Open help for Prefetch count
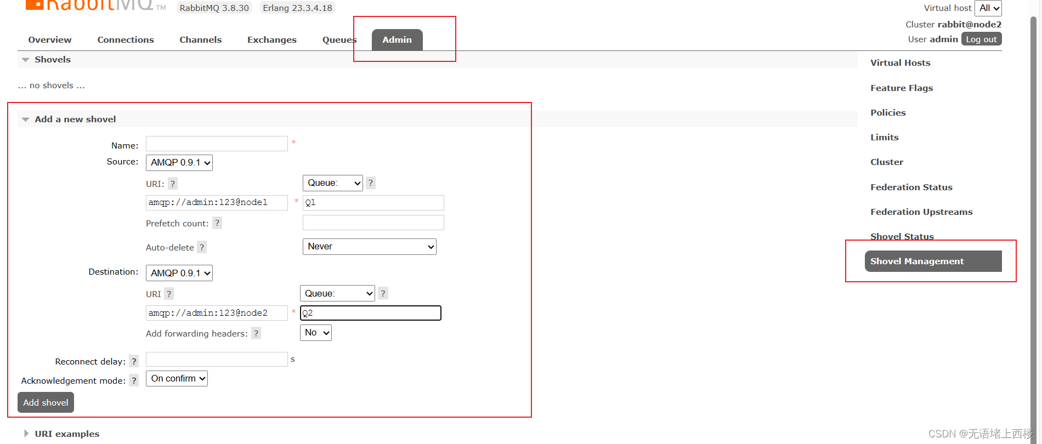This screenshot has height=444, width=1042. click(217, 223)
